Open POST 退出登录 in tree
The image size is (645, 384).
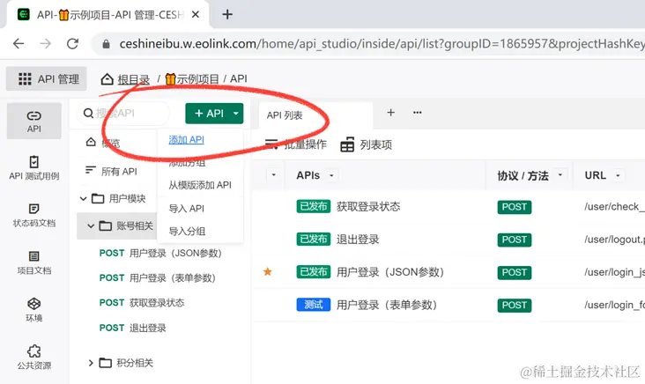(x=133, y=329)
